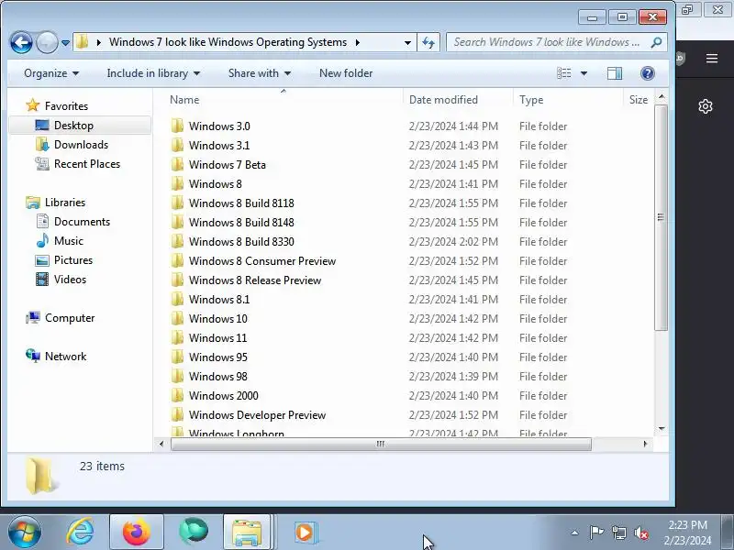Open the Organize menu
Image resolution: width=734 pixels, height=550 pixels.
point(51,73)
